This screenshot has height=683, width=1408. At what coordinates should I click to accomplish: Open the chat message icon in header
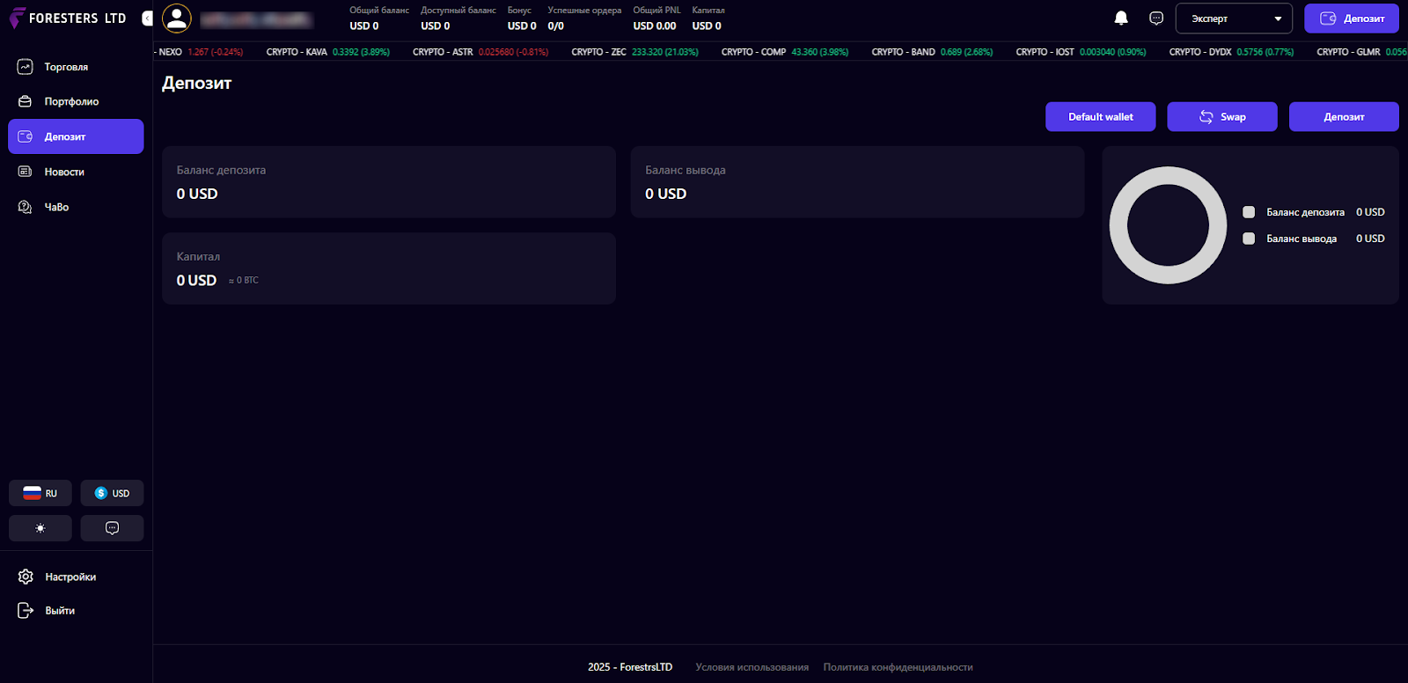point(1156,18)
